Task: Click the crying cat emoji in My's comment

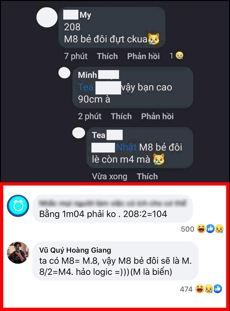Action: click(154, 39)
